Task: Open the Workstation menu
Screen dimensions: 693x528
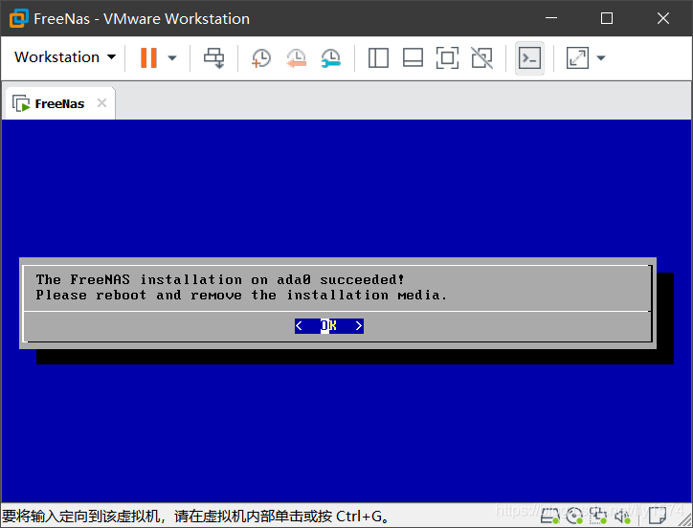Action: [65, 57]
